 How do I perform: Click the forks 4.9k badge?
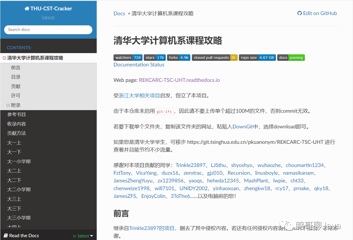[178, 57]
